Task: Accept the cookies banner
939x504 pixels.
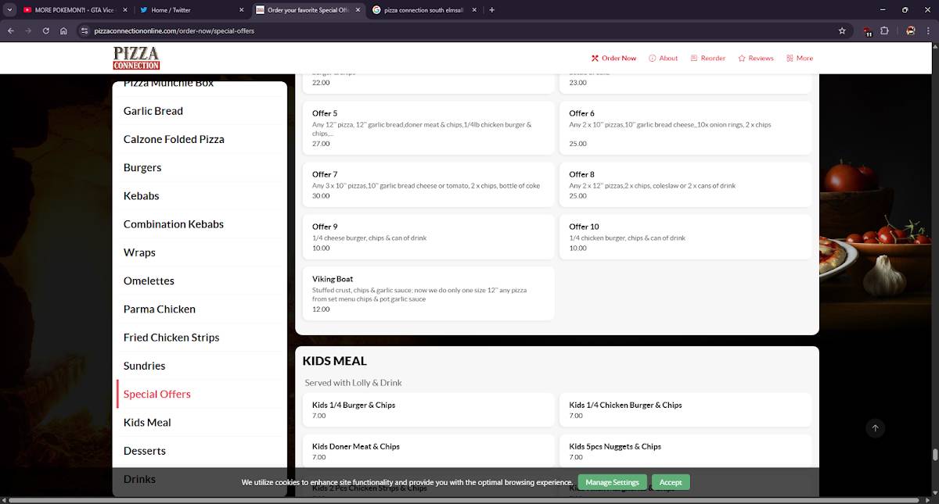Action: [671, 482]
